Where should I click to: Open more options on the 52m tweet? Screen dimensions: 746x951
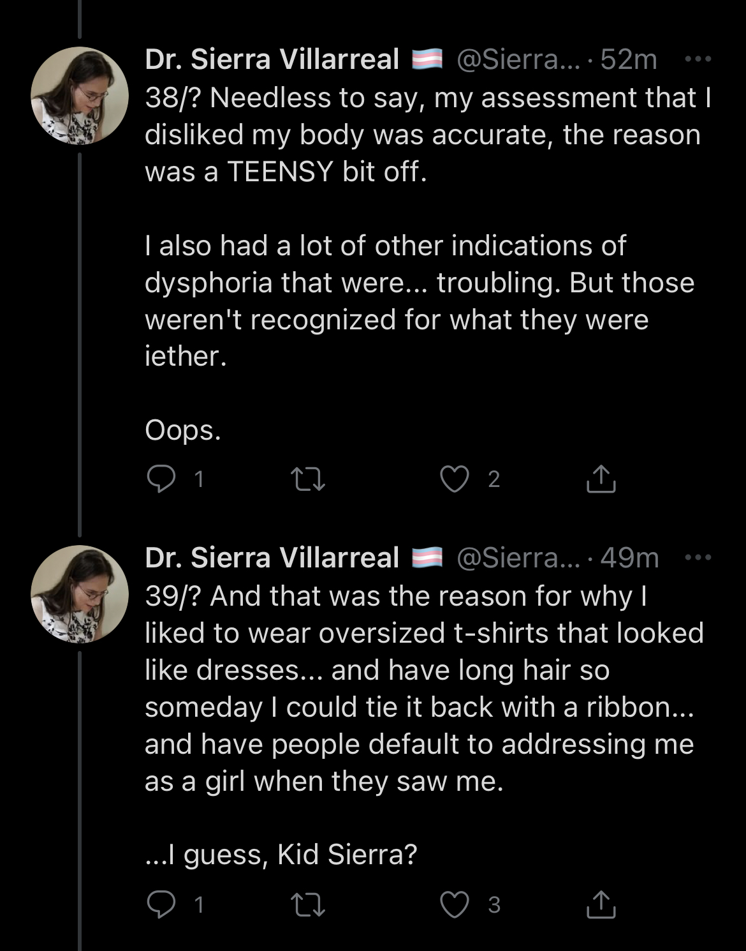click(698, 59)
